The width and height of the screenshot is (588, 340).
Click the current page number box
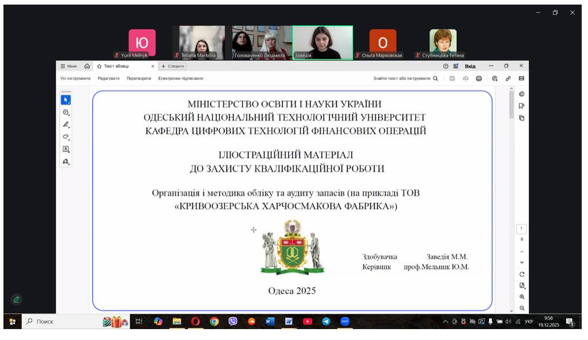click(522, 229)
